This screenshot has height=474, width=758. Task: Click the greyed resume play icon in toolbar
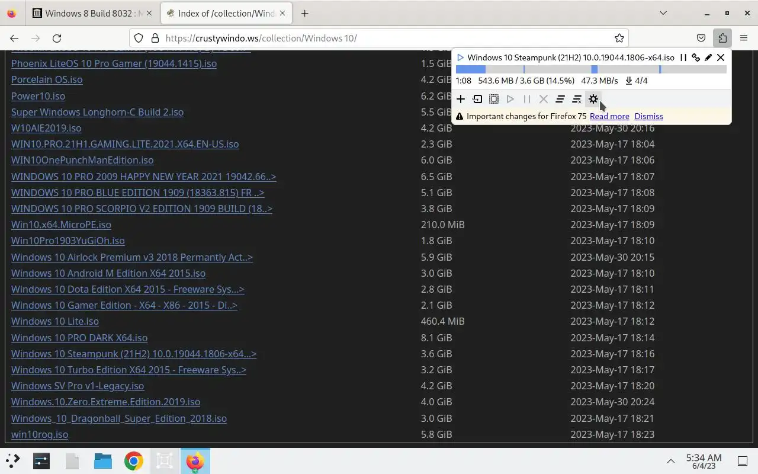tap(510, 99)
